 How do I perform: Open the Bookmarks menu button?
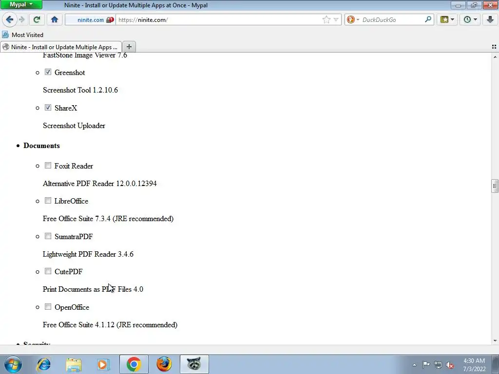[444, 19]
